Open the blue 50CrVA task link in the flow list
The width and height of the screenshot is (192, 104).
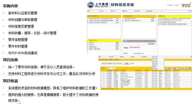pyautogui.click(x=98, y=23)
